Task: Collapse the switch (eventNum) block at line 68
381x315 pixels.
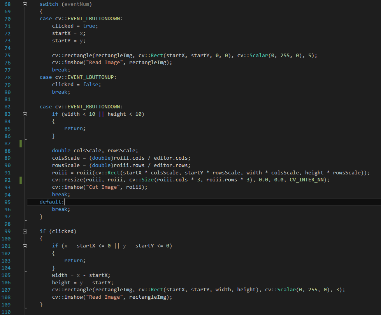Action: [25, 4]
